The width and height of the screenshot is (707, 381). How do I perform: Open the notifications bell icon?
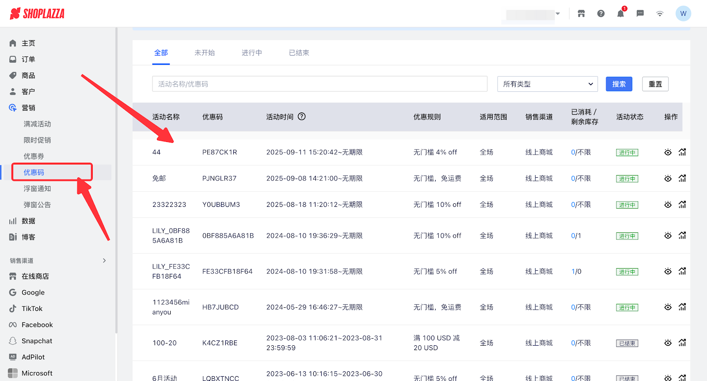620,14
